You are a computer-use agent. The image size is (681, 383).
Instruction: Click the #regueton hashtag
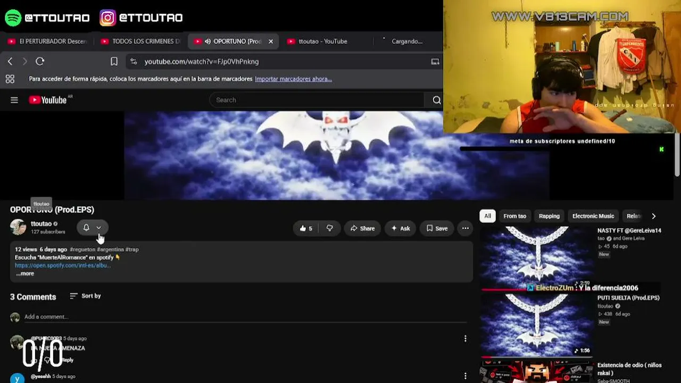82,249
